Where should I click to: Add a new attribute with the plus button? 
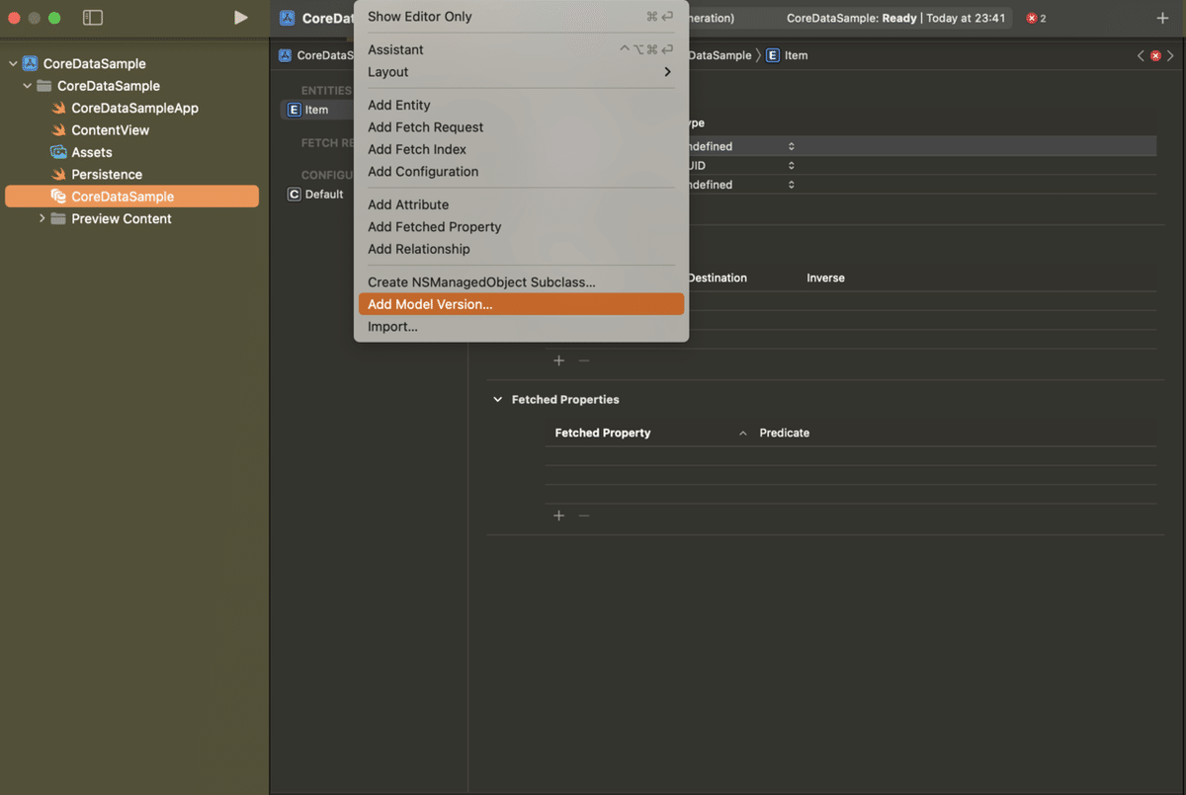[558, 360]
